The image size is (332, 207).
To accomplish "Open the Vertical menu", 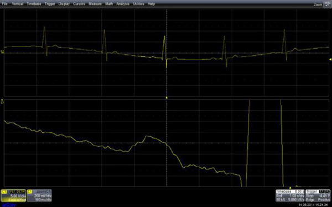I will (x=17, y=4).
